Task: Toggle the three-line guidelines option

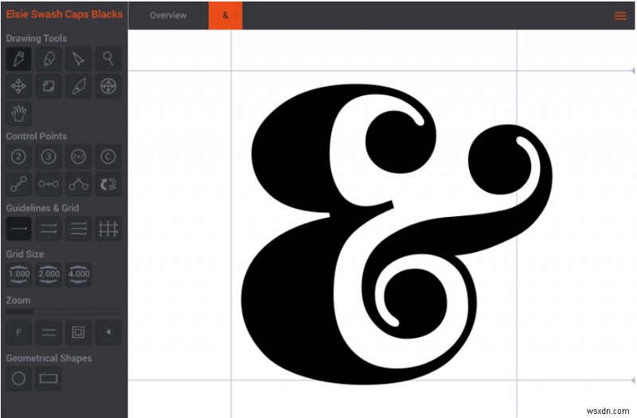Action: (x=78, y=229)
